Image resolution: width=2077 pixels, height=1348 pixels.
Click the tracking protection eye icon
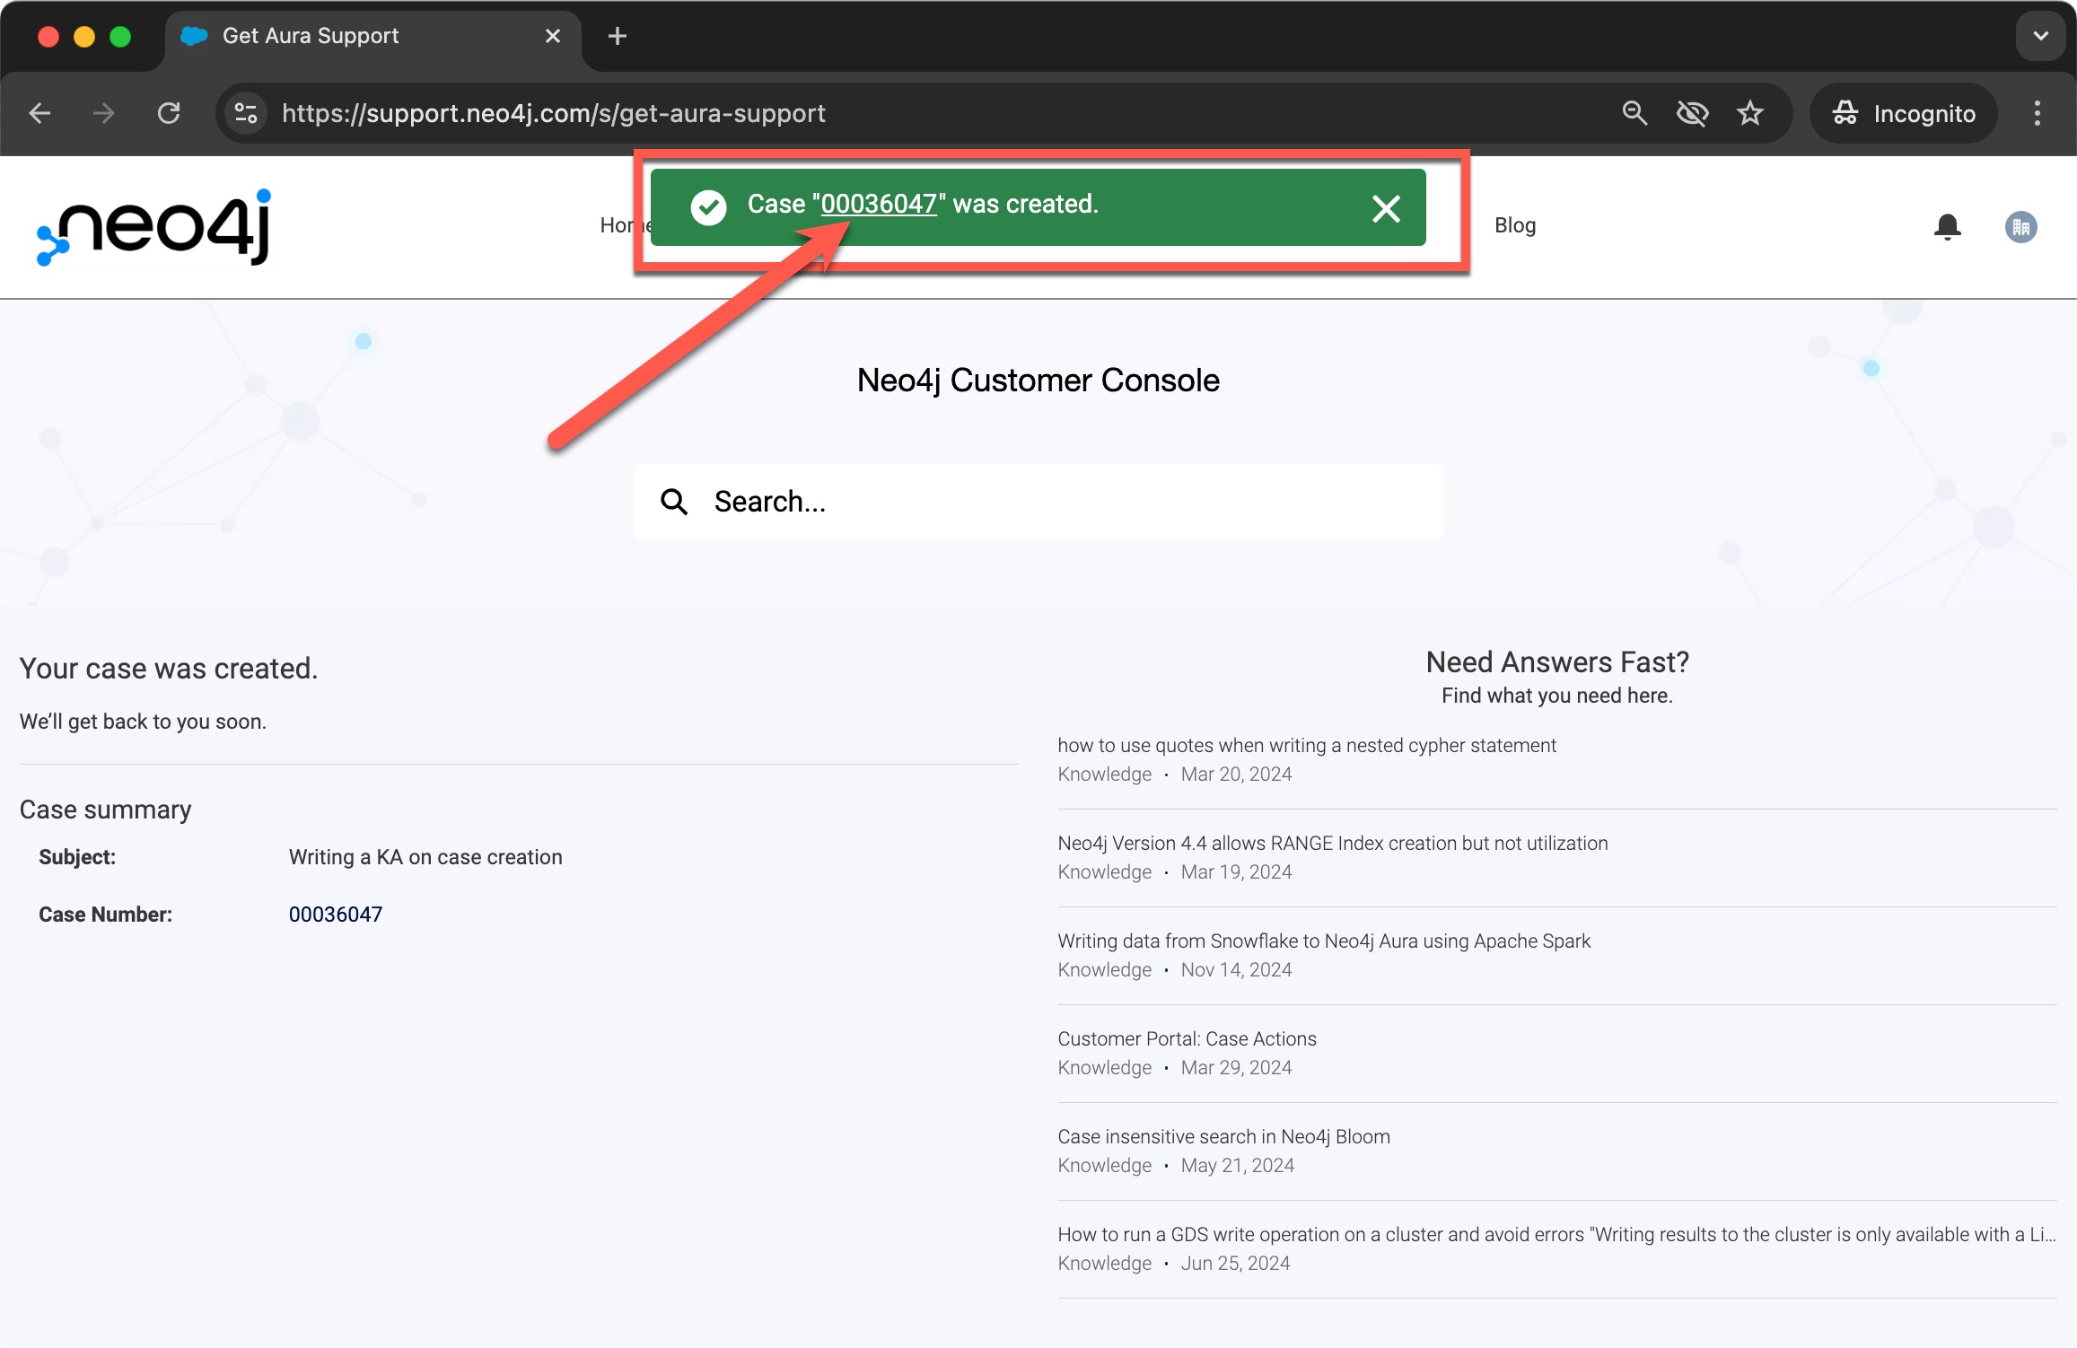coord(1692,113)
